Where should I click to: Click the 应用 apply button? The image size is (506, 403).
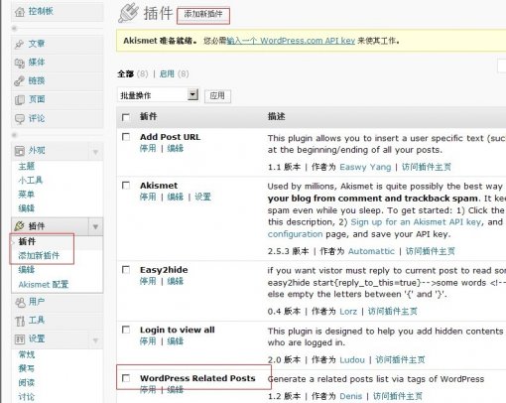(217, 96)
